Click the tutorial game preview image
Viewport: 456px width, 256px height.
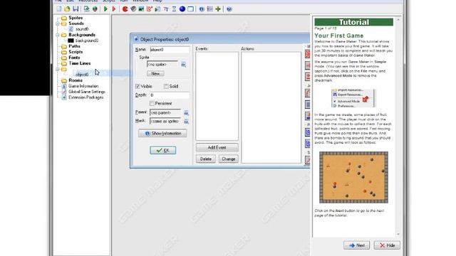click(353, 177)
